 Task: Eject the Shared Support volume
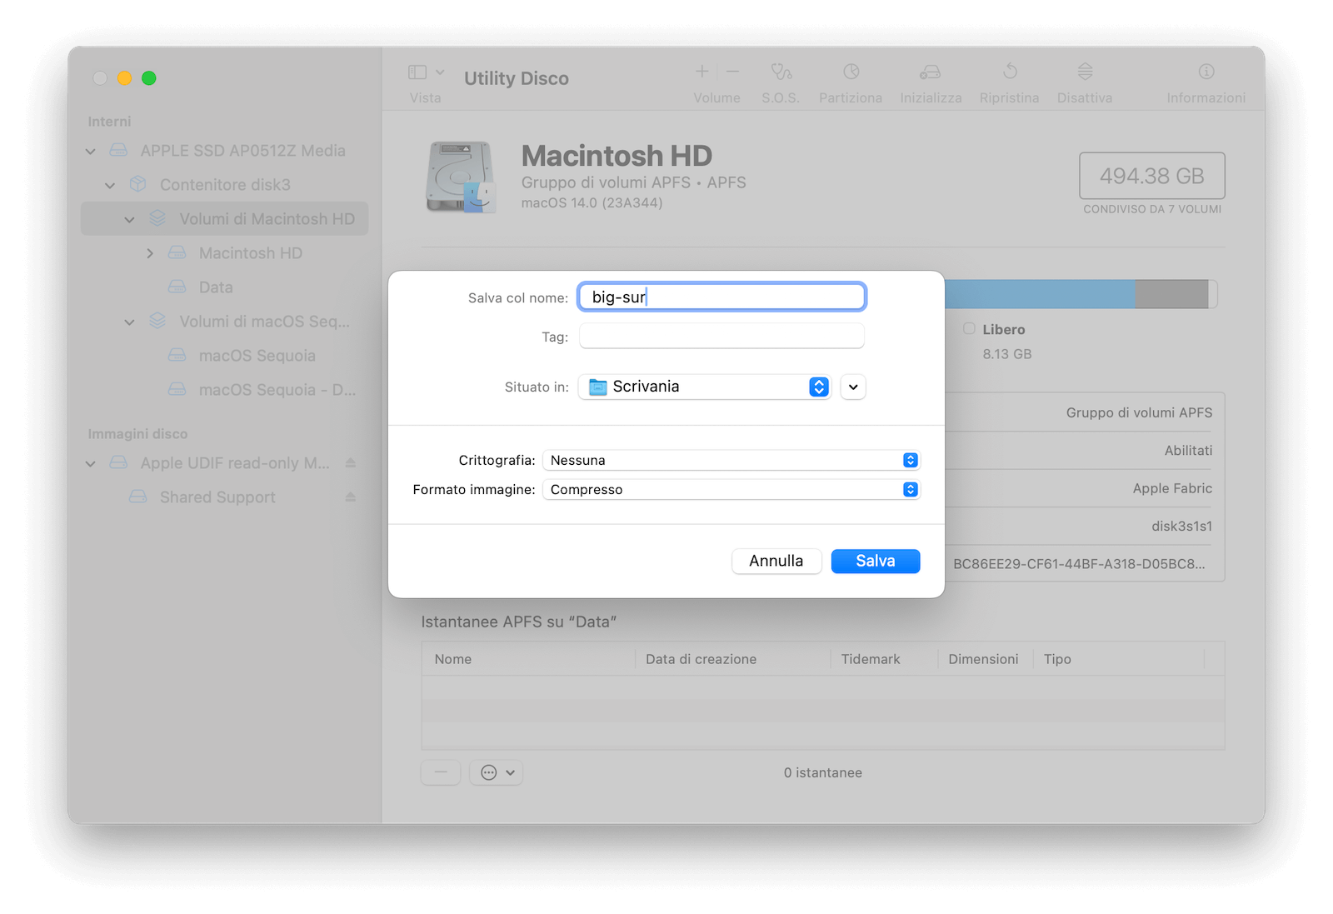351,497
